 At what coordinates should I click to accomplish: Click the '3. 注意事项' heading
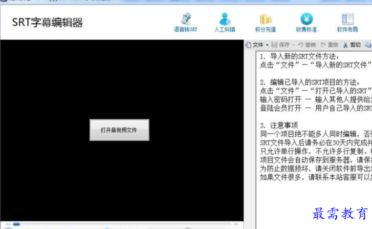pyautogui.click(x=279, y=125)
